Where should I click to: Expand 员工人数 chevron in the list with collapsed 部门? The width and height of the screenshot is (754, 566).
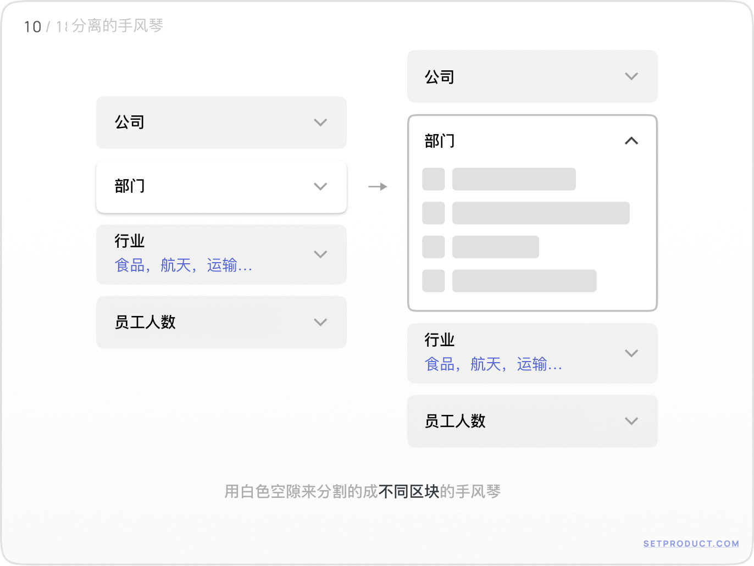click(x=320, y=323)
